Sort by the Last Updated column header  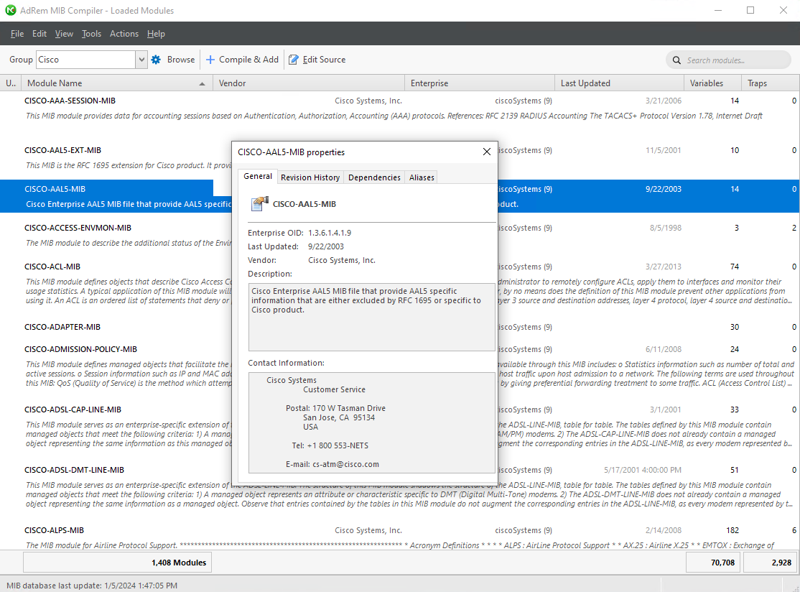coord(619,83)
